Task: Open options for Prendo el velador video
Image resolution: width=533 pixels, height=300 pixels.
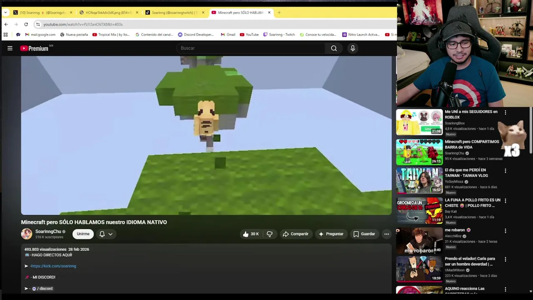Action: [506, 259]
